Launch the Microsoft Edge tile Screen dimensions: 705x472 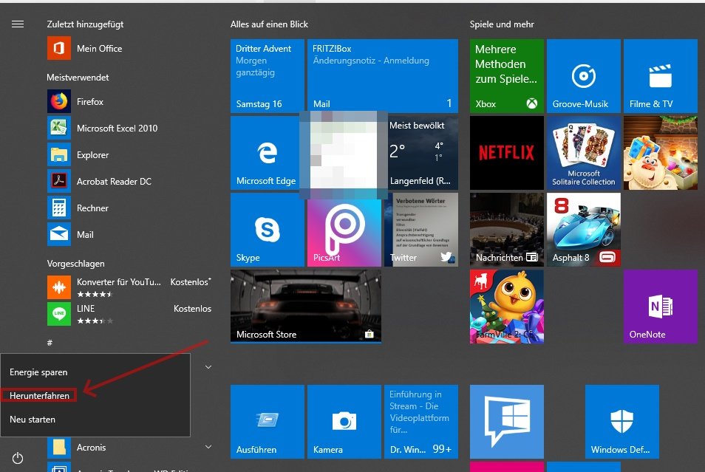tap(265, 153)
